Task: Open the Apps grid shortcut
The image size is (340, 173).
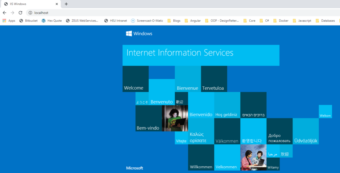Action: point(9,21)
